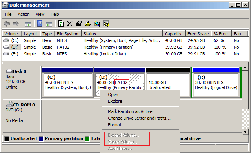Select the (C:) 40.00 GB NTFS partition block
Viewport: 251px width, 153px height.
click(68, 82)
